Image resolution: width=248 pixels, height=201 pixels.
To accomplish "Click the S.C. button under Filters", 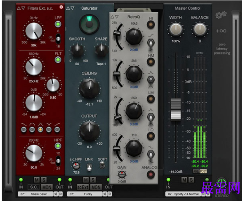I will click(34, 187).
